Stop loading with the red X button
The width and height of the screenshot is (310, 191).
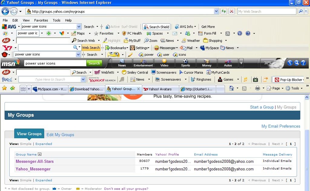pyautogui.click(x=231, y=11)
